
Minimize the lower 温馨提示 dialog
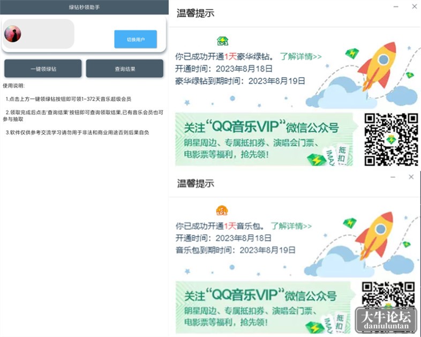tap(393, 177)
